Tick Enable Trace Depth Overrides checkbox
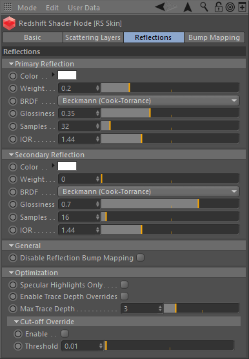 124,296
